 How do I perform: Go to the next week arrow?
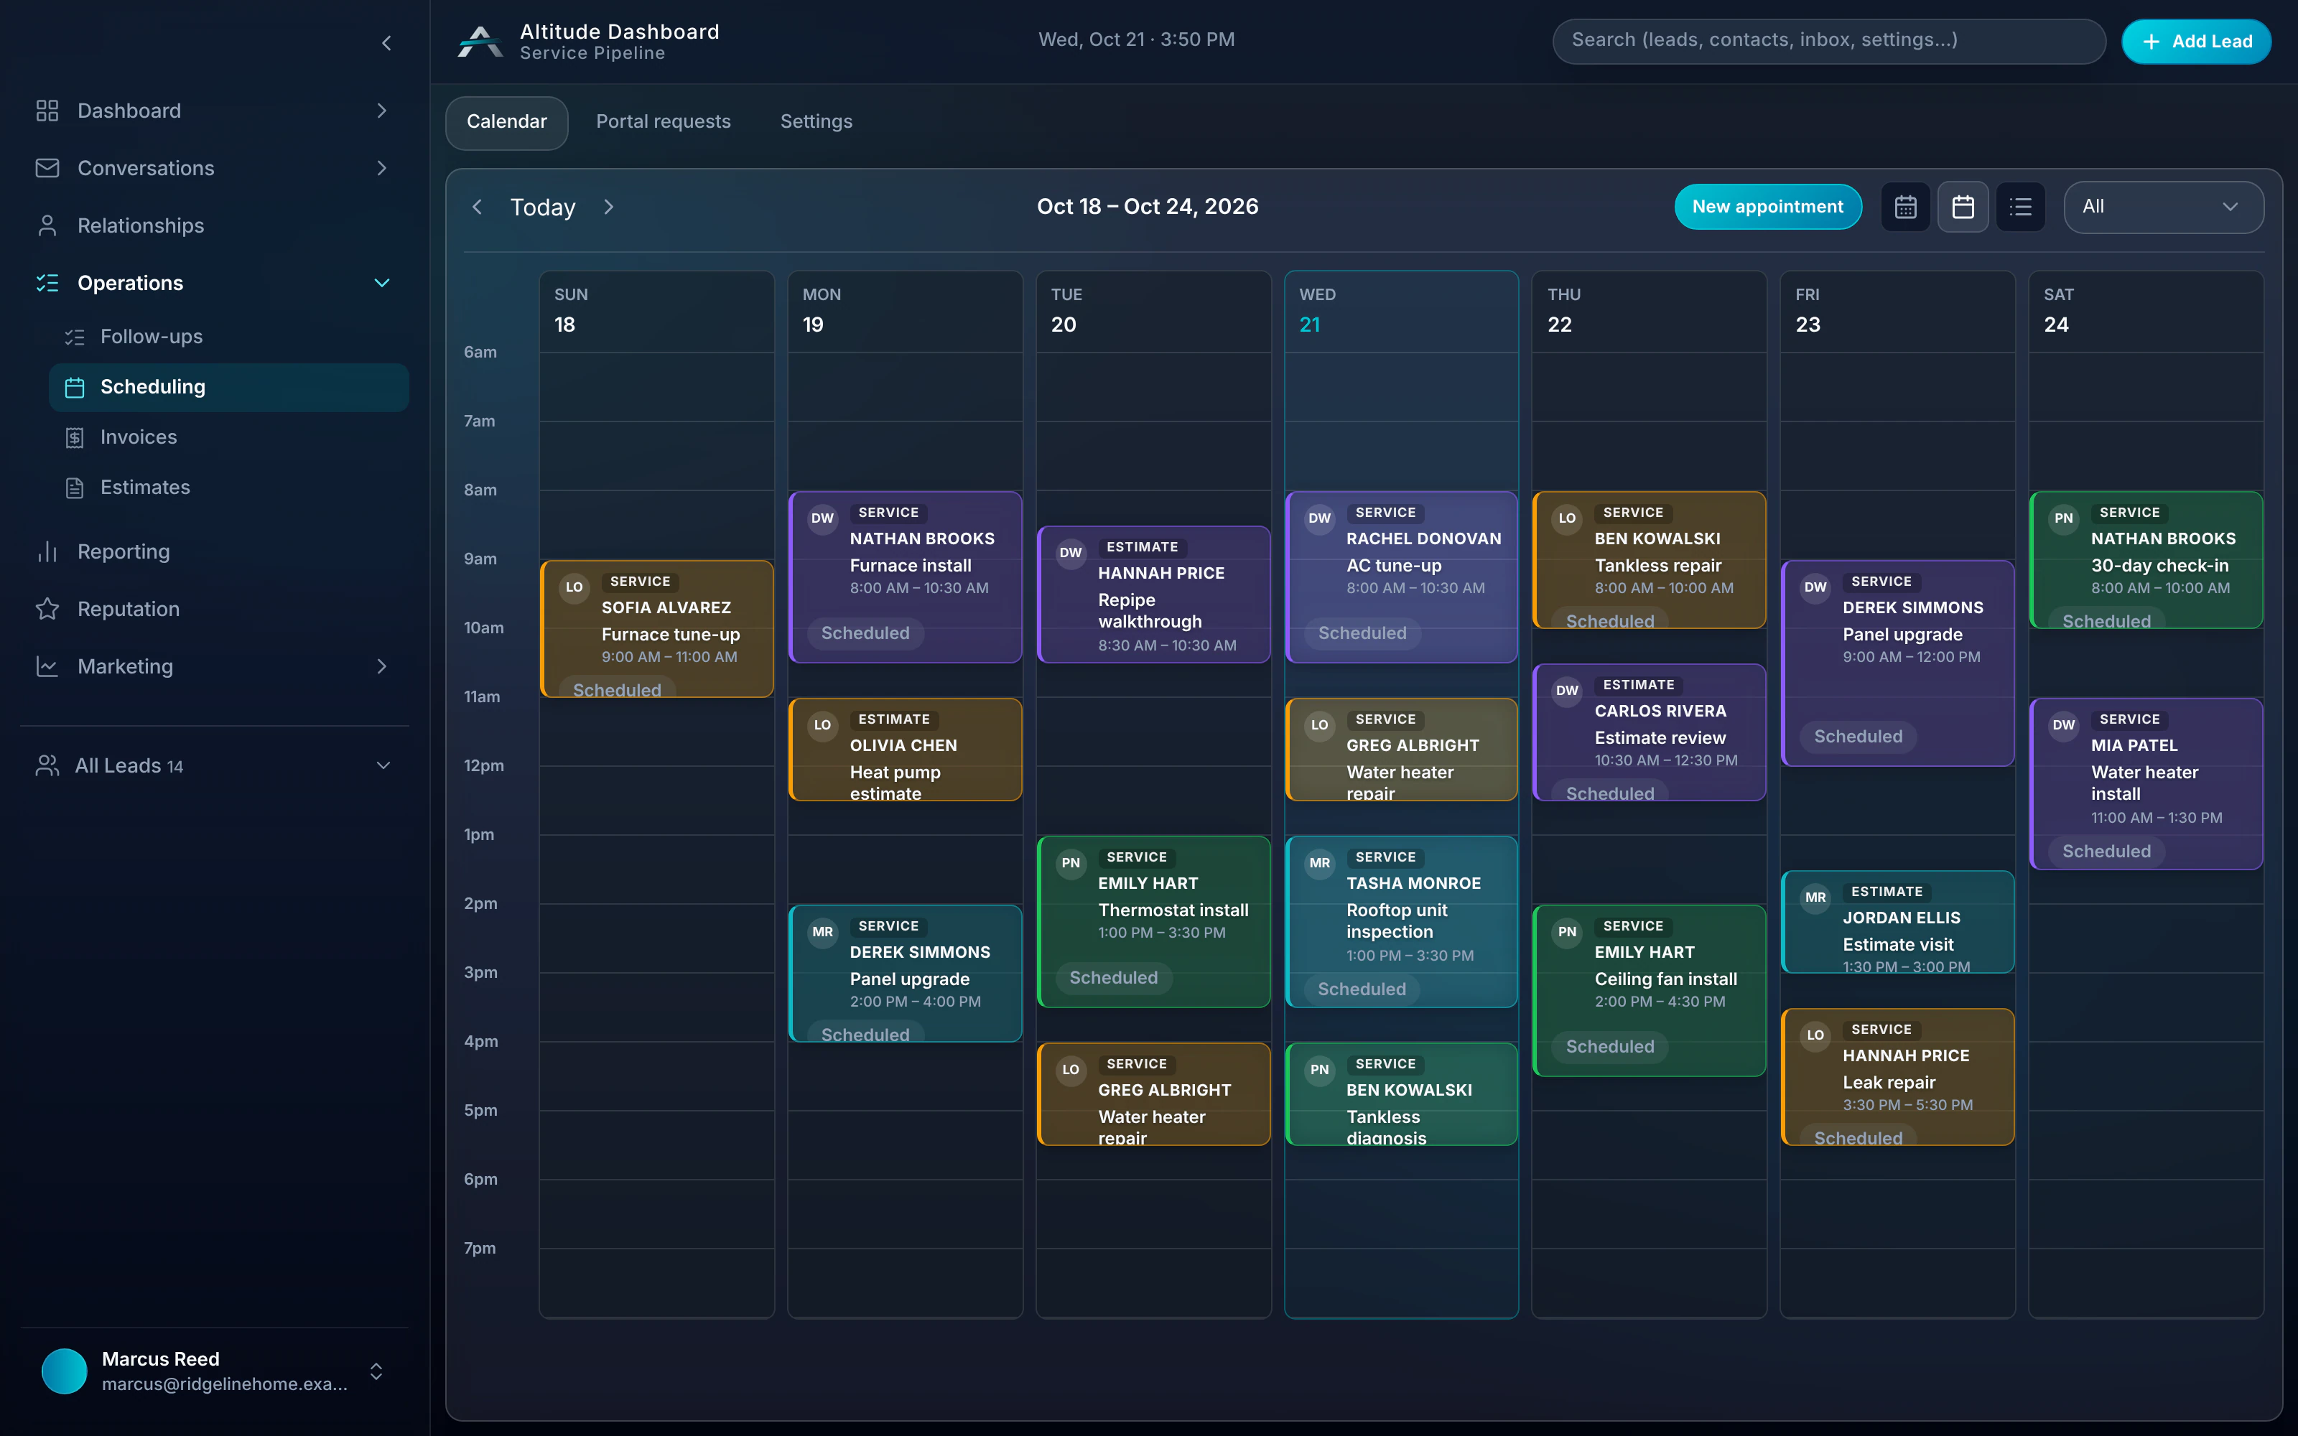[609, 207]
